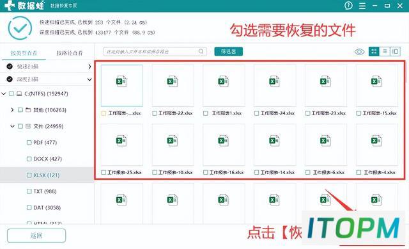Image resolution: width=409 pixels, height=249 pixels.
Task: Open the hamburger menu icon in title bar
Action: click(x=362, y=6)
